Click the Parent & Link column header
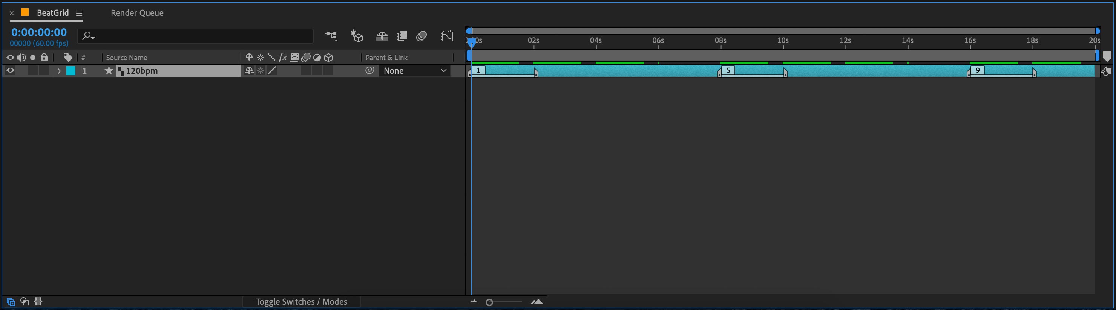 click(386, 58)
